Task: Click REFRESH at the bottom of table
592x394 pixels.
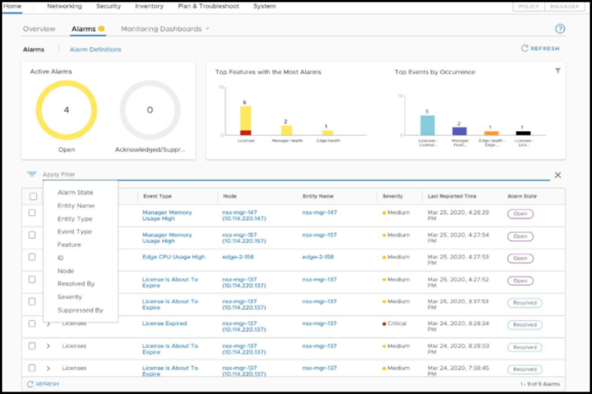Action: point(43,384)
